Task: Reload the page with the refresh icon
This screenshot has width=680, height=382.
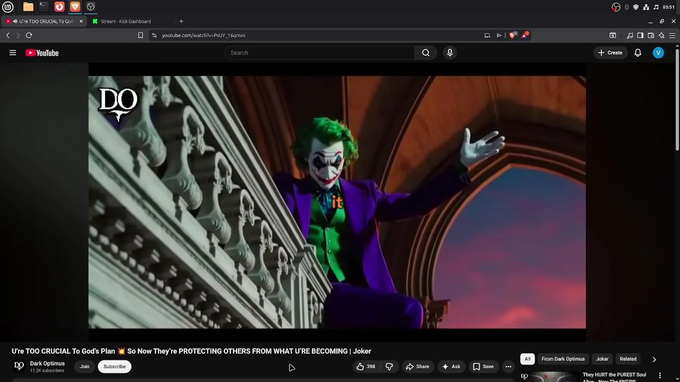Action: point(29,35)
